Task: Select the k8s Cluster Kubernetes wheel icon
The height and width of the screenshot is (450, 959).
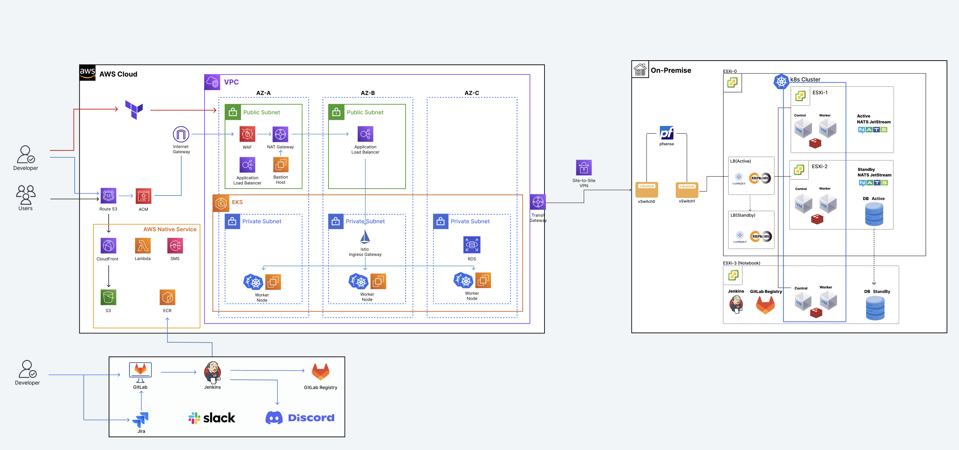Action: (781, 81)
